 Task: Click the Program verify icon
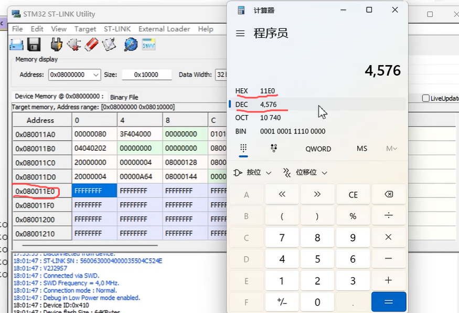109,45
